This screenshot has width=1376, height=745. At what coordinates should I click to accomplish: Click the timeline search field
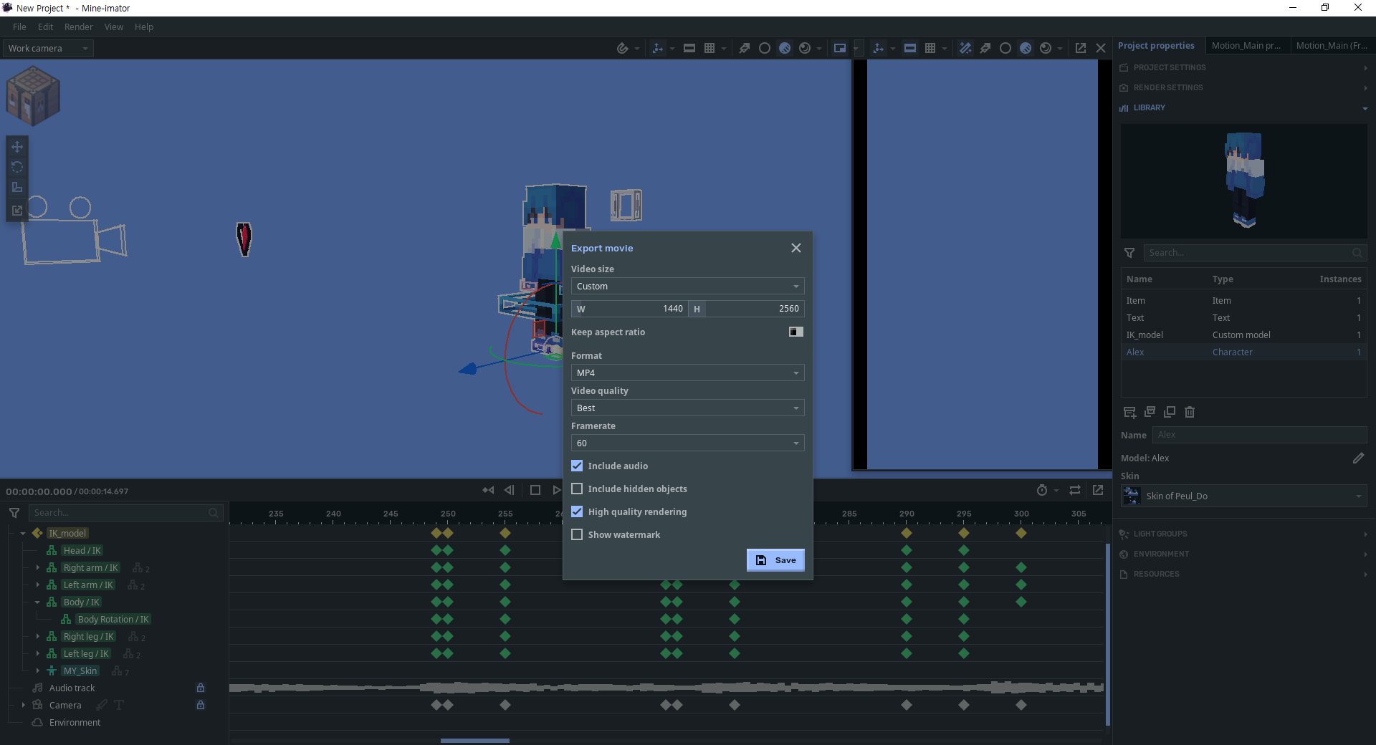click(x=126, y=513)
